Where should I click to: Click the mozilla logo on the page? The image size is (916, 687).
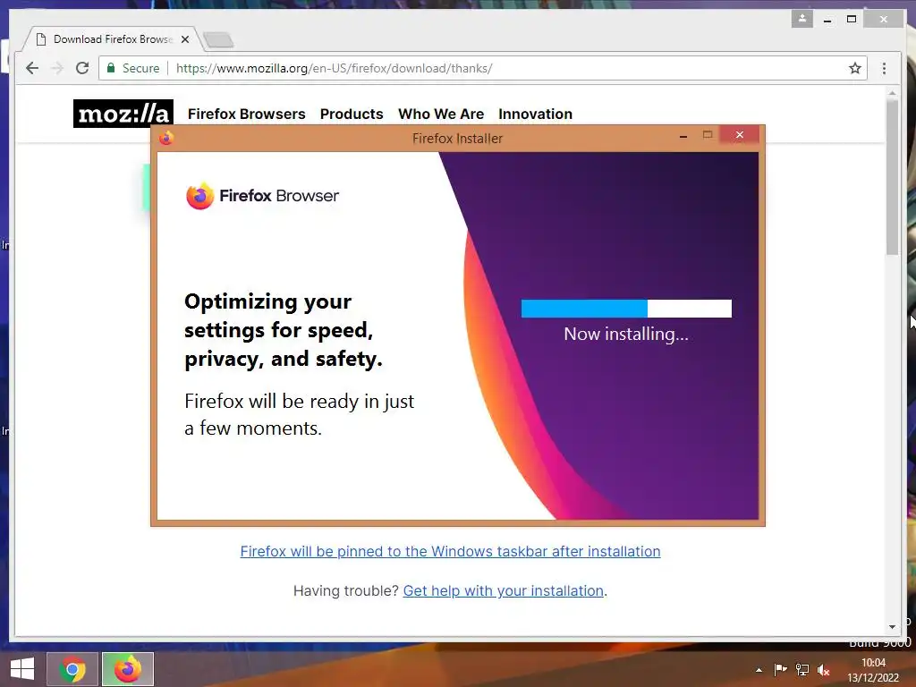coord(123,114)
